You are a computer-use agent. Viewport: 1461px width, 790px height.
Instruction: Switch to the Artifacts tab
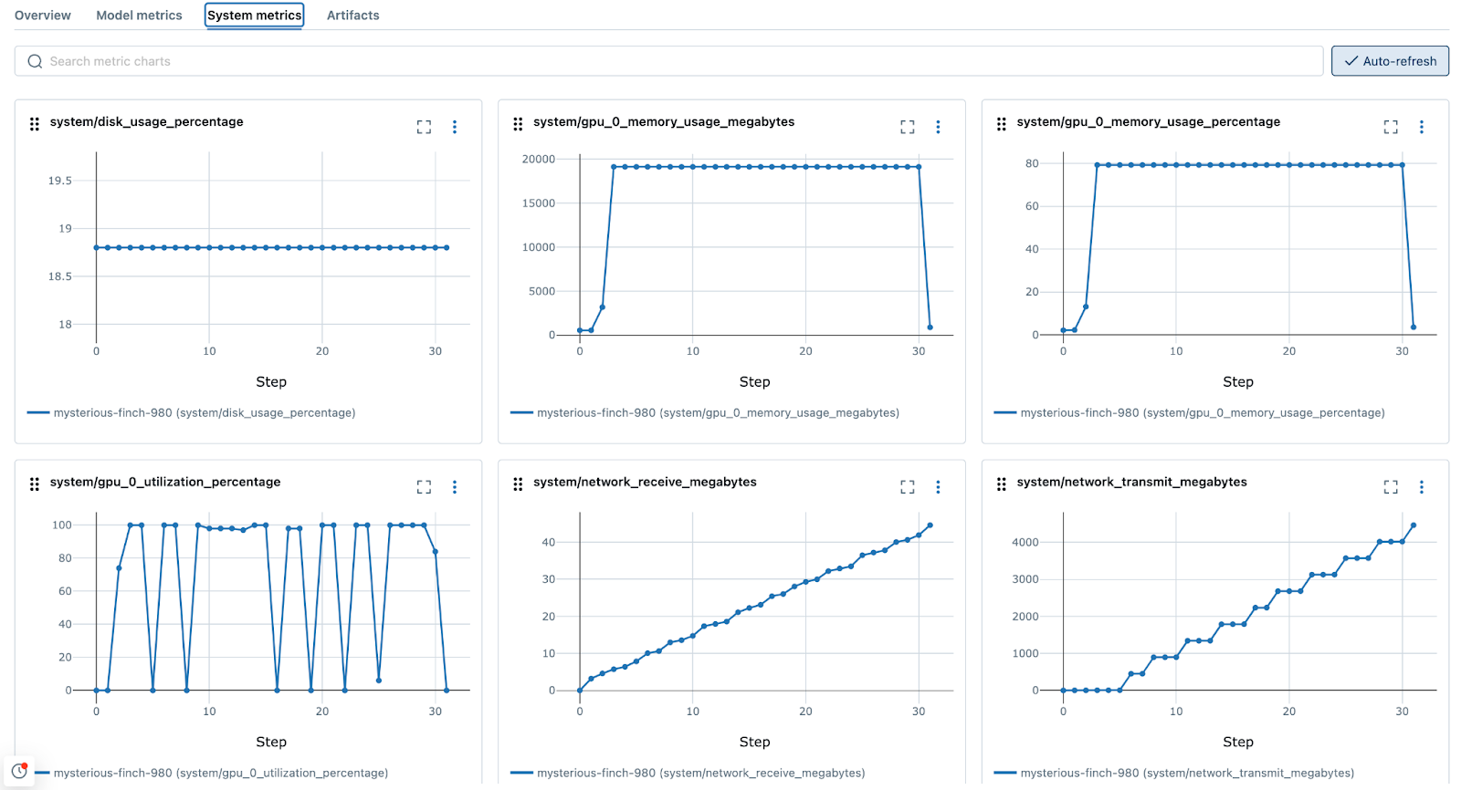(352, 16)
